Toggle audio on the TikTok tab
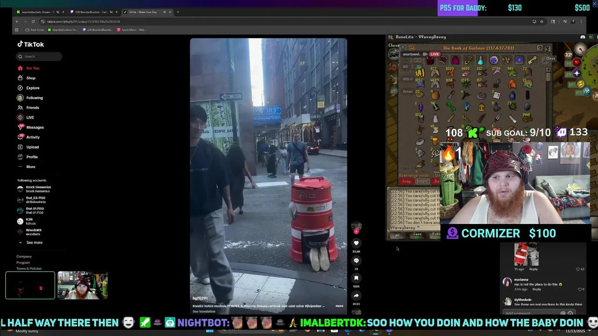 coord(164,12)
